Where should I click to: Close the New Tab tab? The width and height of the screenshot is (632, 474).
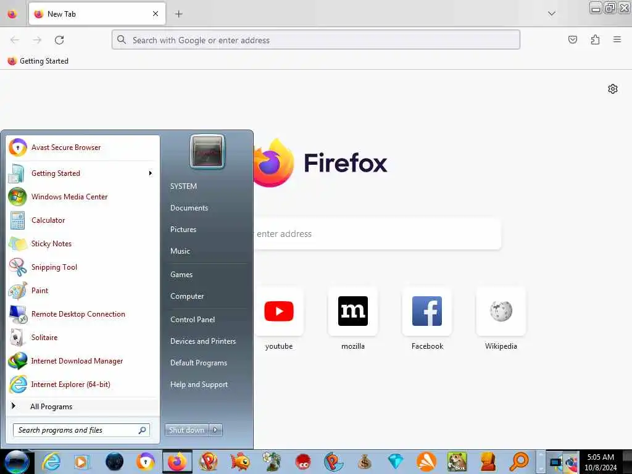coord(155,14)
